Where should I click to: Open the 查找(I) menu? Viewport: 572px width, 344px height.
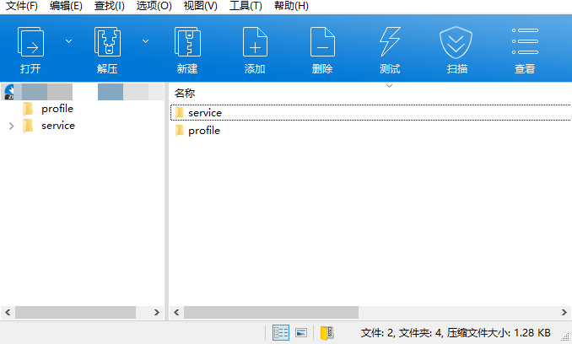point(110,6)
